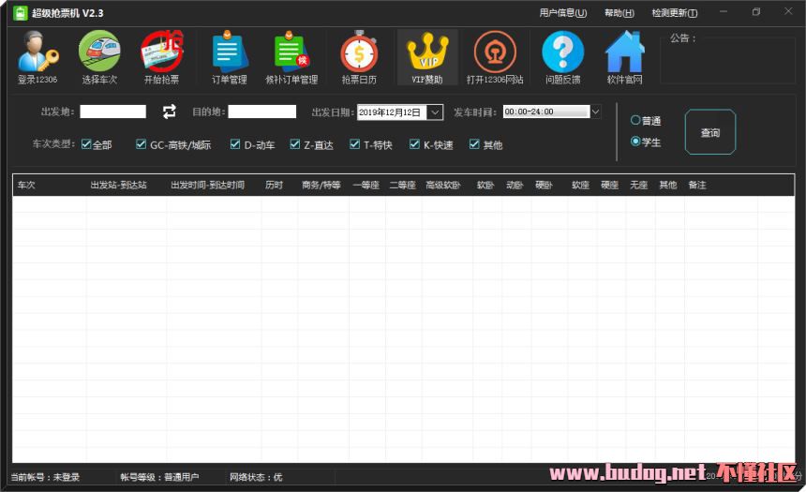806x492 pixels.
Task: Click the 发车时间 00:00-24:00 combo box
Action: coord(546,112)
